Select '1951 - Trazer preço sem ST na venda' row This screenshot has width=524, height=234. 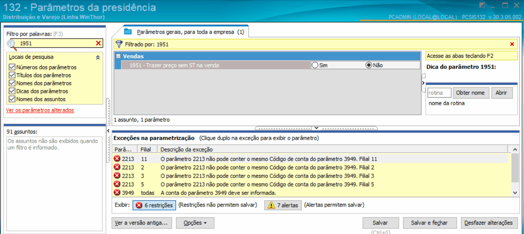tap(215, 65)
